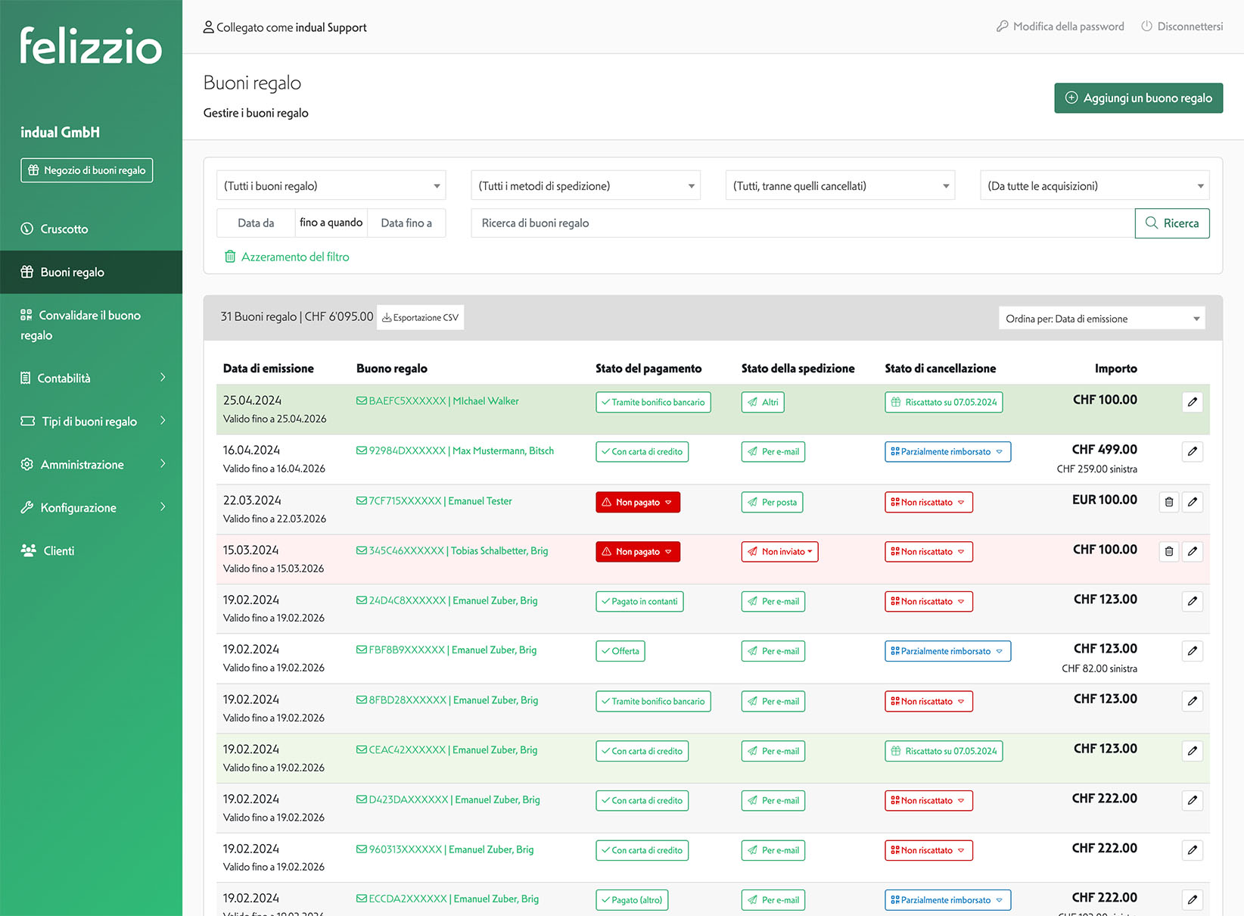
Task: Open the Tutti i buoni regalo dropdown
Action: tap(331, 186)
